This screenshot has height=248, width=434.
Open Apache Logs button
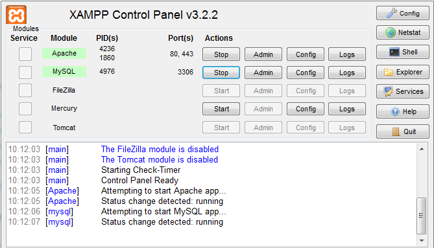click(x=347, y=54)
